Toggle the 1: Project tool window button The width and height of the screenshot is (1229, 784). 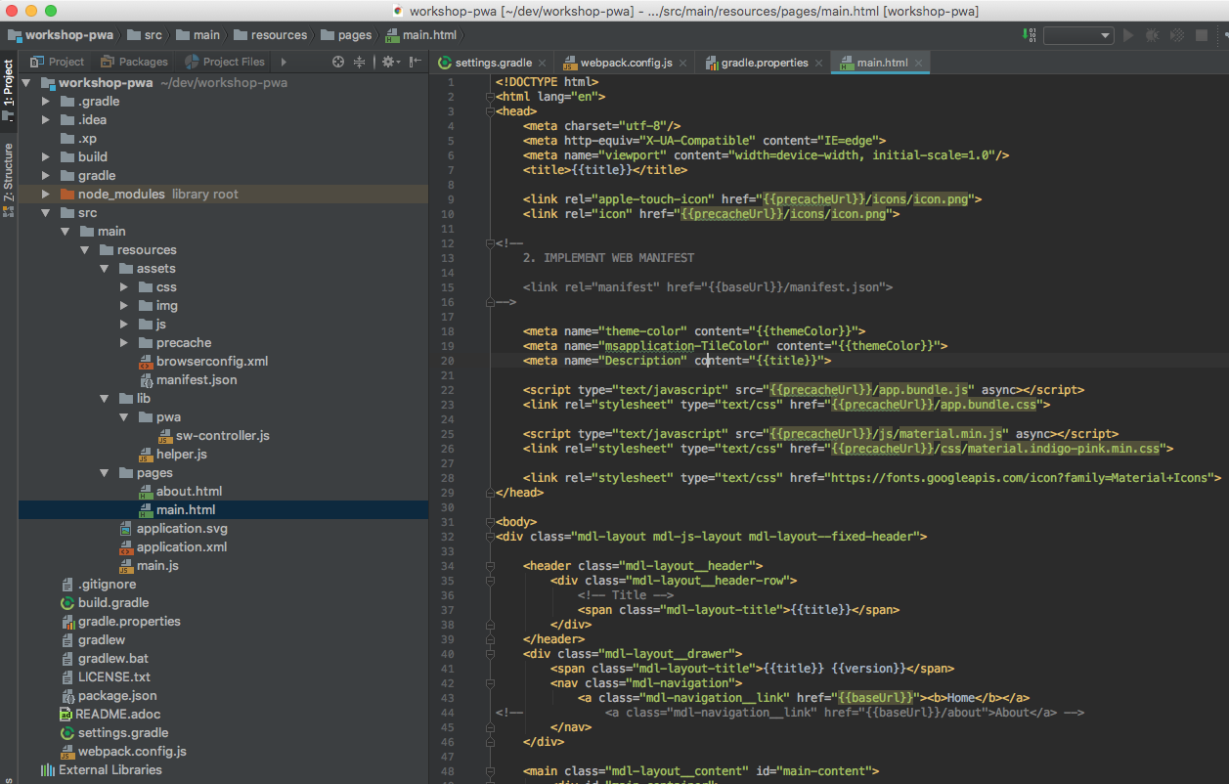(x=8, y=91)
